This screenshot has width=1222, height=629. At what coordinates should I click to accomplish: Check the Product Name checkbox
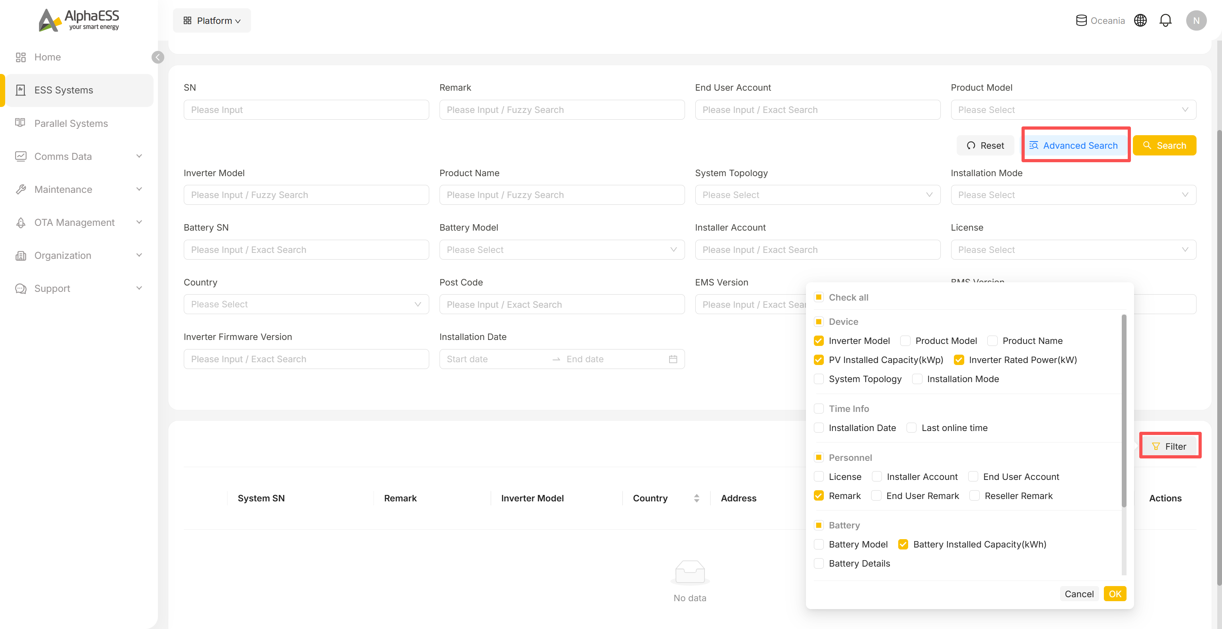[x=992, y=341]
